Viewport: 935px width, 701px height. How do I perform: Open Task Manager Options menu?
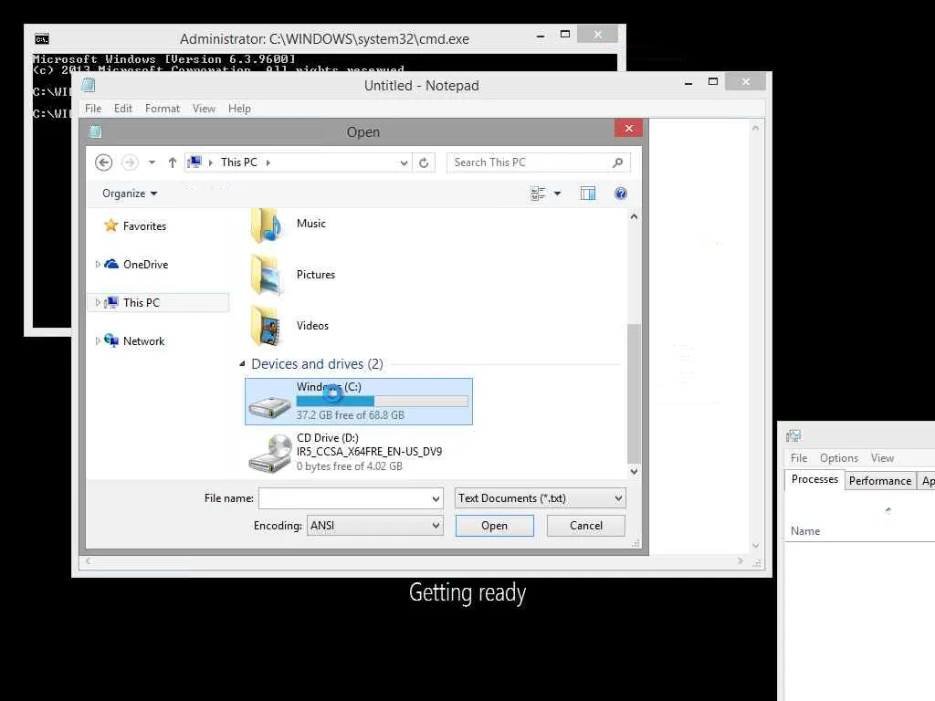click(838, 458)
